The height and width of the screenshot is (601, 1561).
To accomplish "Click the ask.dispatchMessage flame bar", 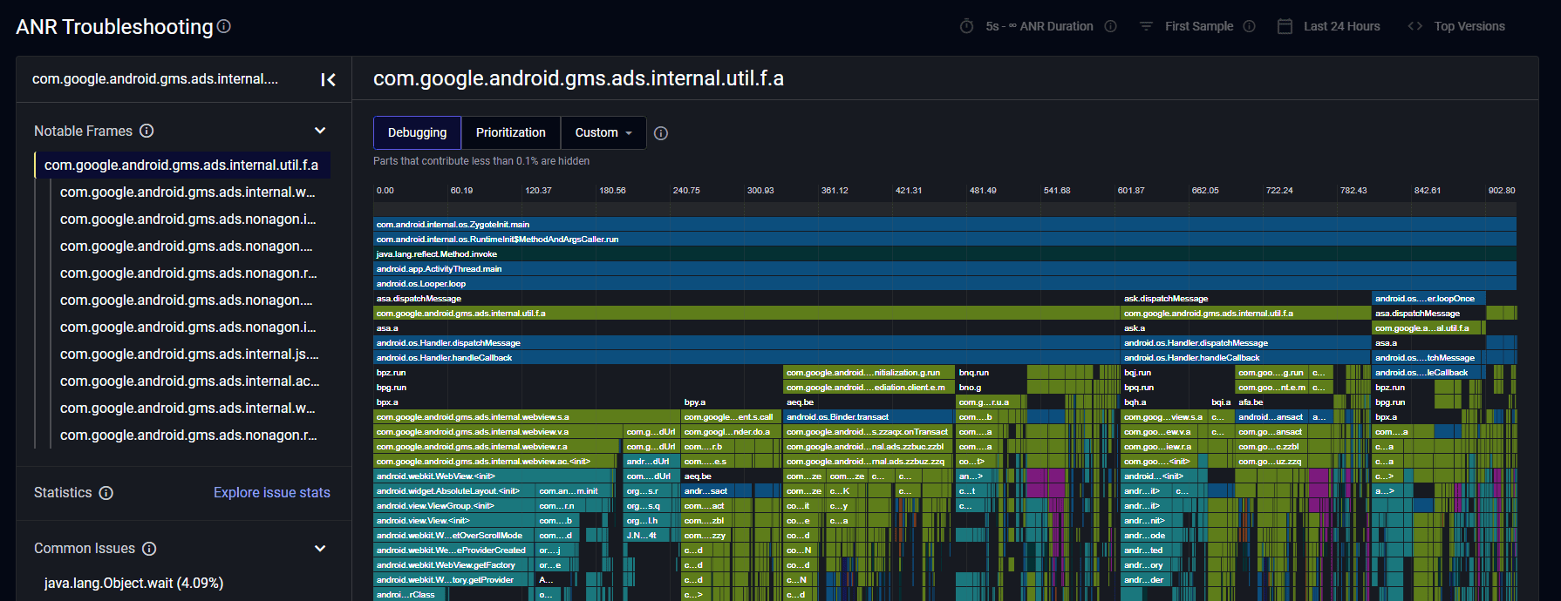I will pyautogui.click(x=1245, y=299).
